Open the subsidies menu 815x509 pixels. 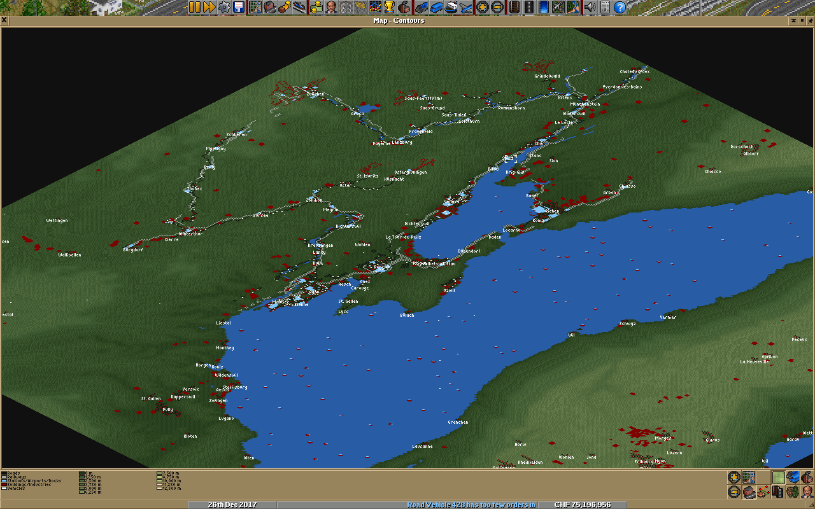click(285, 8)
